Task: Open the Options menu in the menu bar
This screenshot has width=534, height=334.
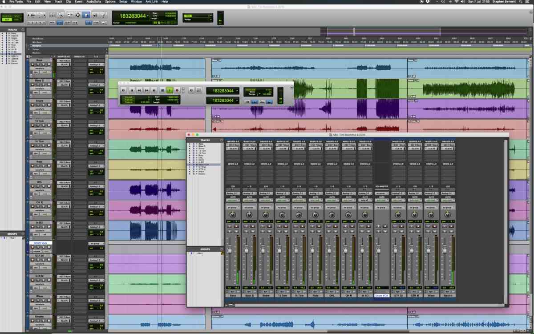Action: [109, 2]
